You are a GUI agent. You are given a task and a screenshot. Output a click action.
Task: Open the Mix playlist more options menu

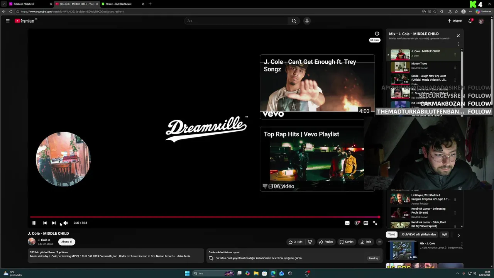[x=458, y=44]
